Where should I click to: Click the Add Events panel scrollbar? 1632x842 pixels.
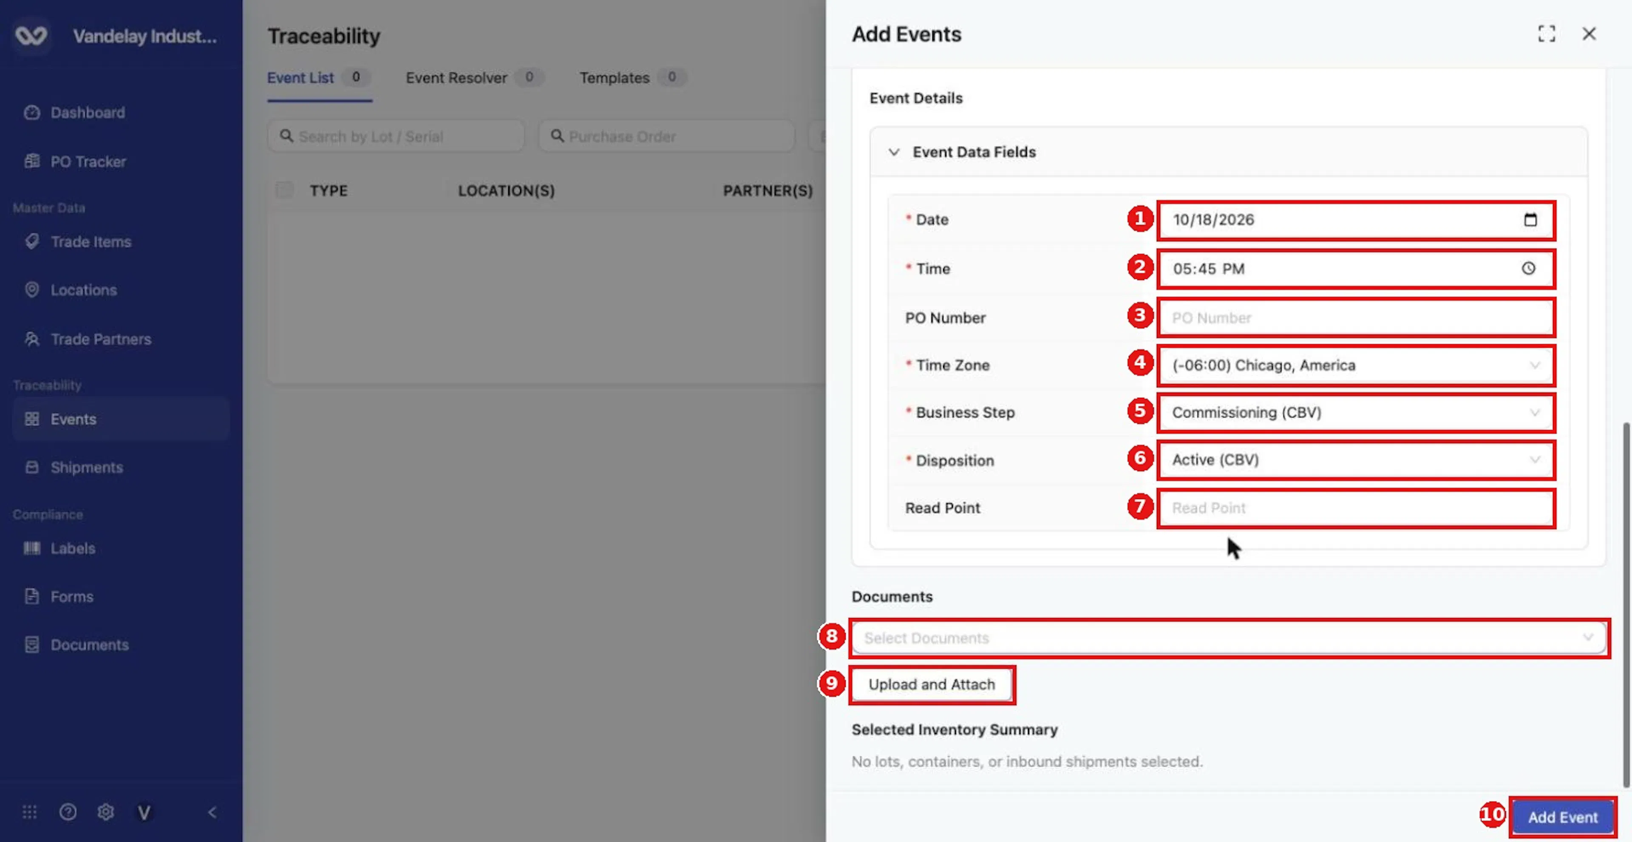1626,605
